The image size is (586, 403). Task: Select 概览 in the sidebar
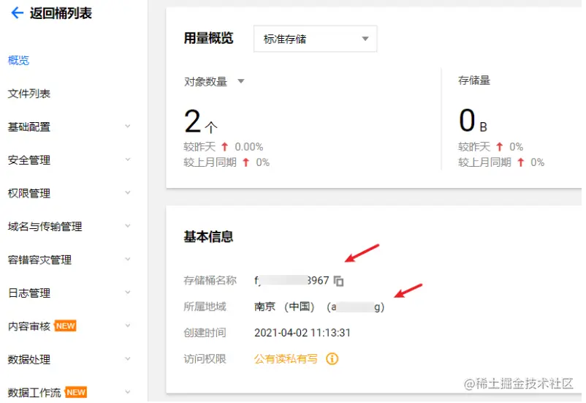click(18, 60)
